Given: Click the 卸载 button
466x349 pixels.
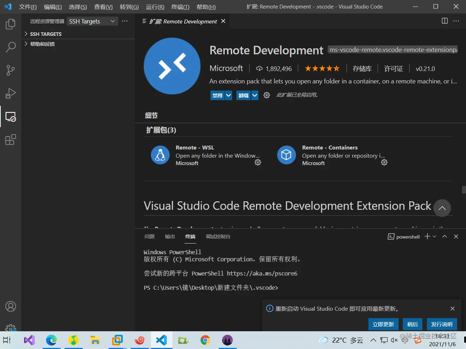Looking at the screenshot, I should (x=244, y=95).
